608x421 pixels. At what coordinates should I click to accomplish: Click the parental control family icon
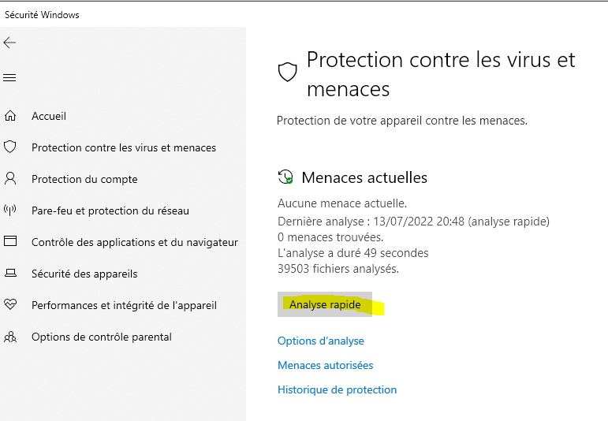[x=10, y=337]
